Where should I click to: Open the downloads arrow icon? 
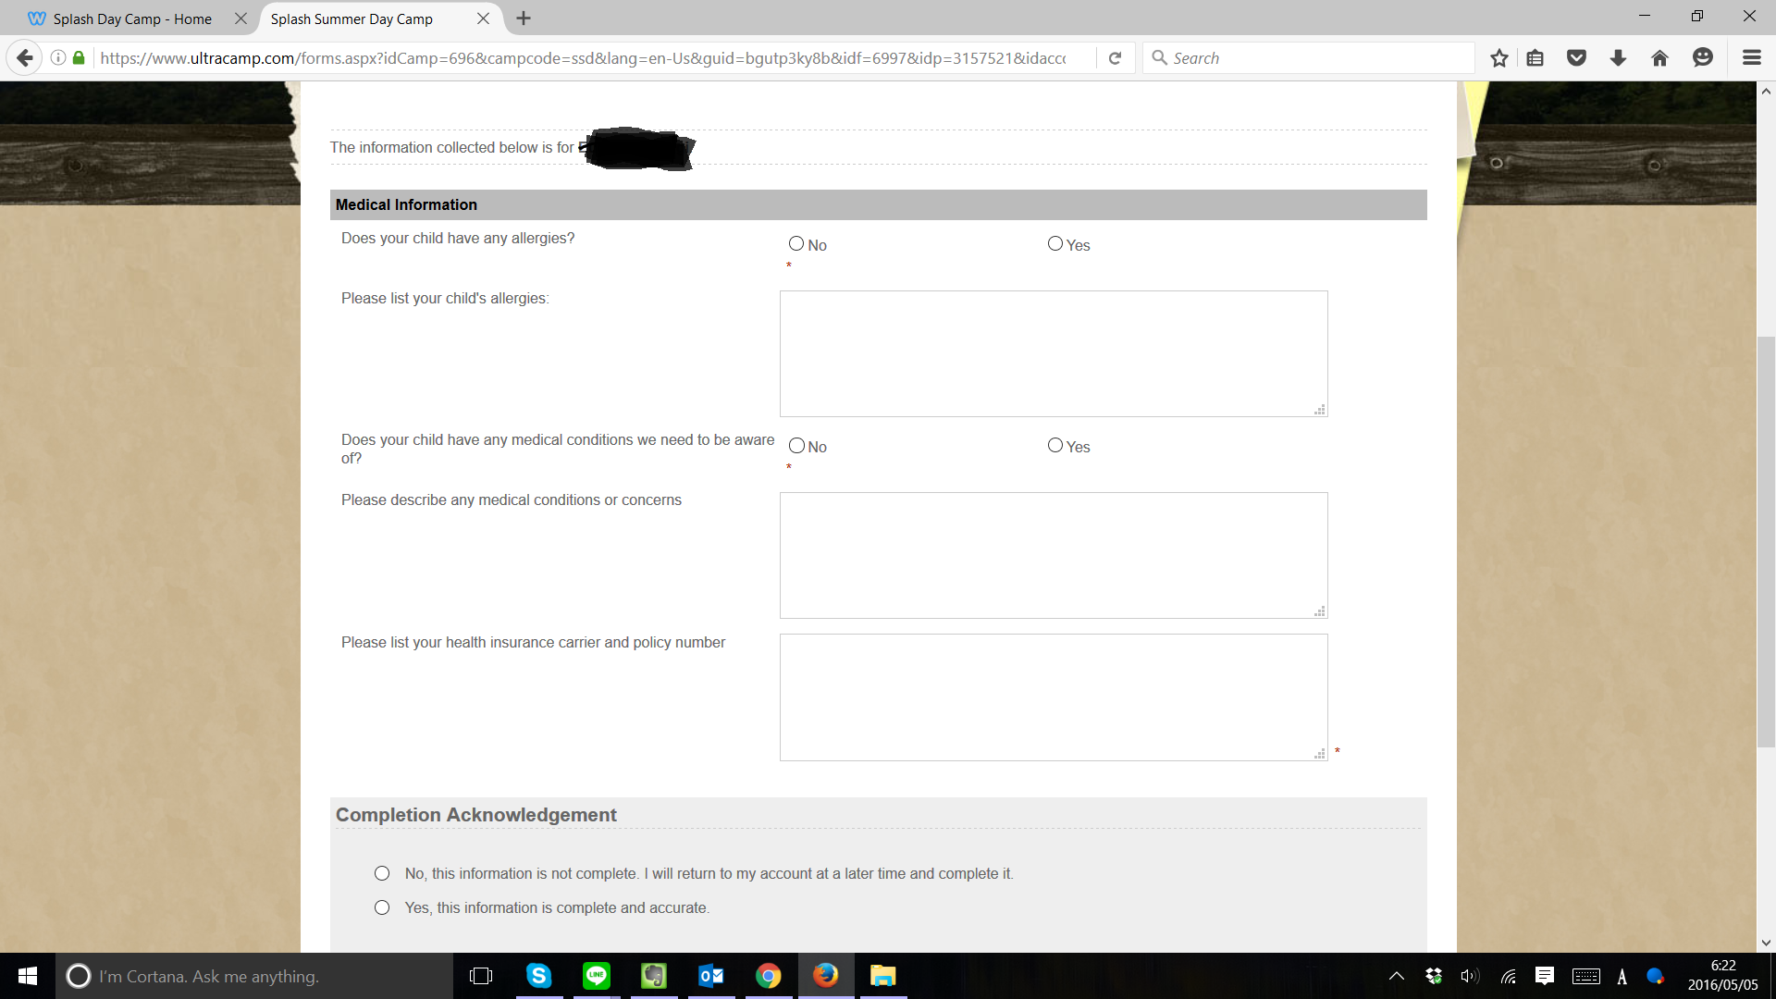click(x=1618, y=58)
